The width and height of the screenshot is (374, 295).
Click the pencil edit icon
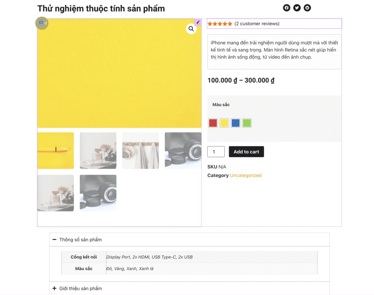198,22
